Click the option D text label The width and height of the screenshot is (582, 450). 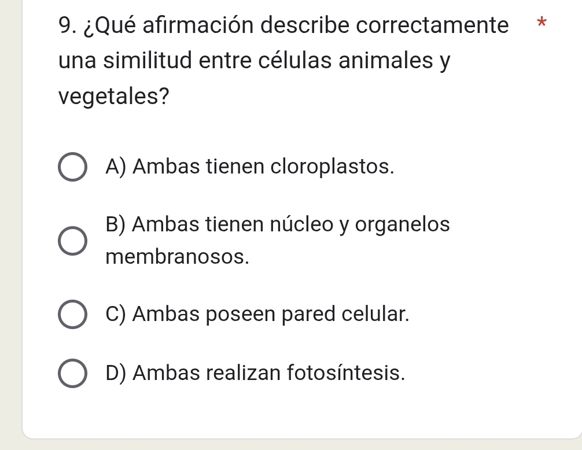[256, 373]
